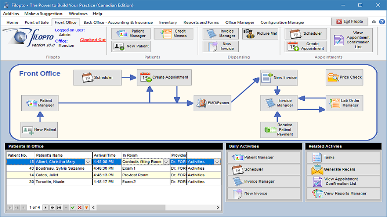Open Patient Manager in the ribbon
This screenshot has width=387, height=217.
point(131,34)
